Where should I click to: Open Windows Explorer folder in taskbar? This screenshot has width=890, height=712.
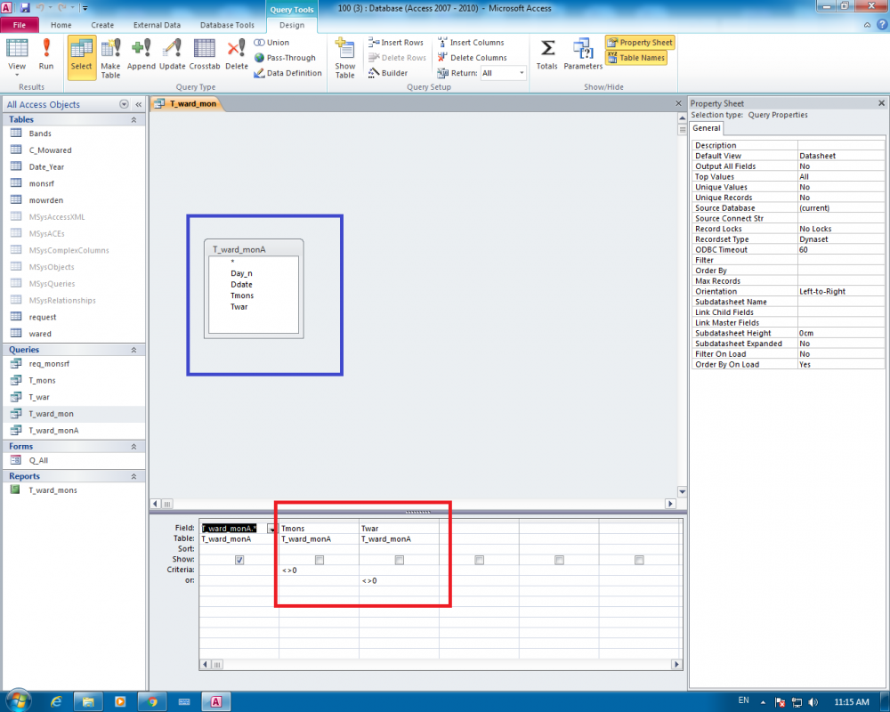pos(88,702)
